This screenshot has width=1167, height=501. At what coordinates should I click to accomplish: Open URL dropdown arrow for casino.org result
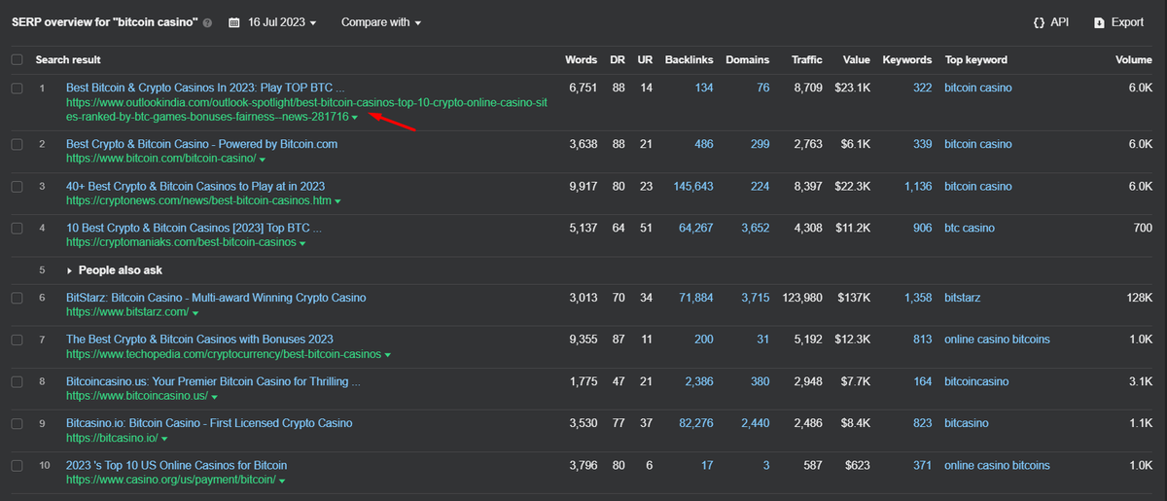(282, 481)
